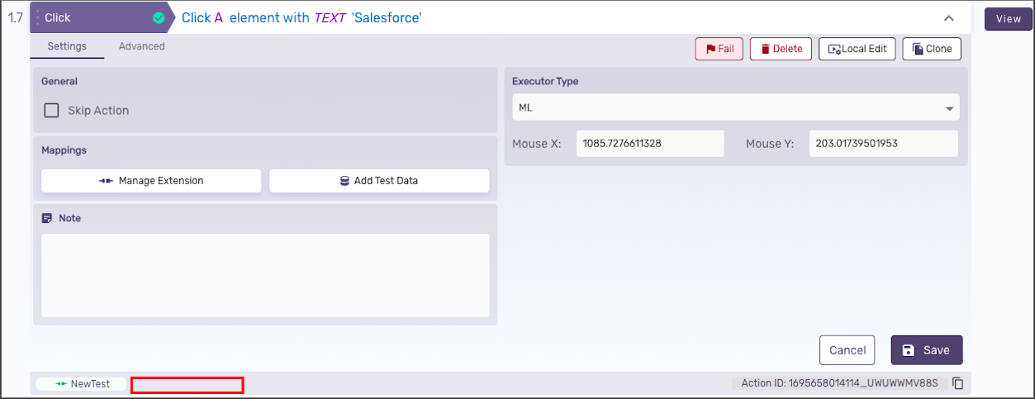Switch to the Advanced tab
The width and height of the screenshot is (1035, 399).
pos(141,46)
